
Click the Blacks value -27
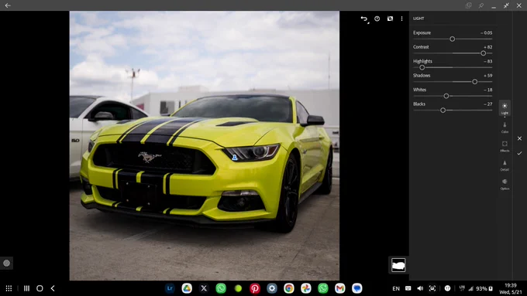(x=488, y=104)
